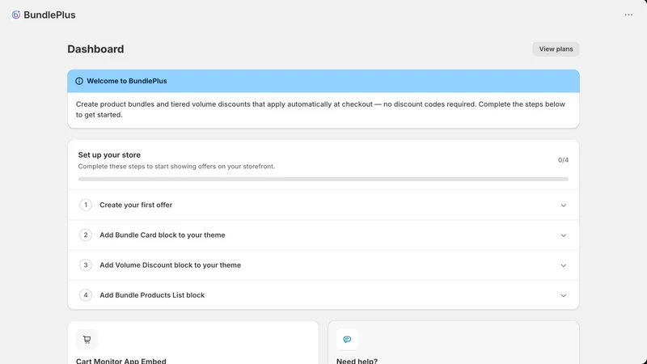The height and width of the screenshot is (364, 647).
Task: Click the View plans button
Action: (x=556, y=49)
